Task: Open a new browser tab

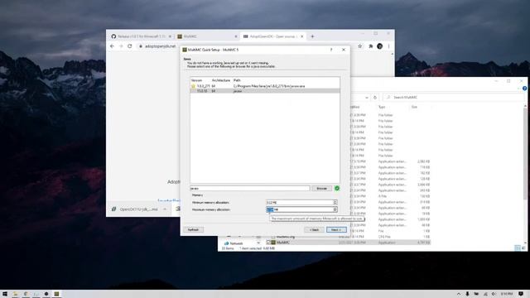Action: click(x=312, y=36)
